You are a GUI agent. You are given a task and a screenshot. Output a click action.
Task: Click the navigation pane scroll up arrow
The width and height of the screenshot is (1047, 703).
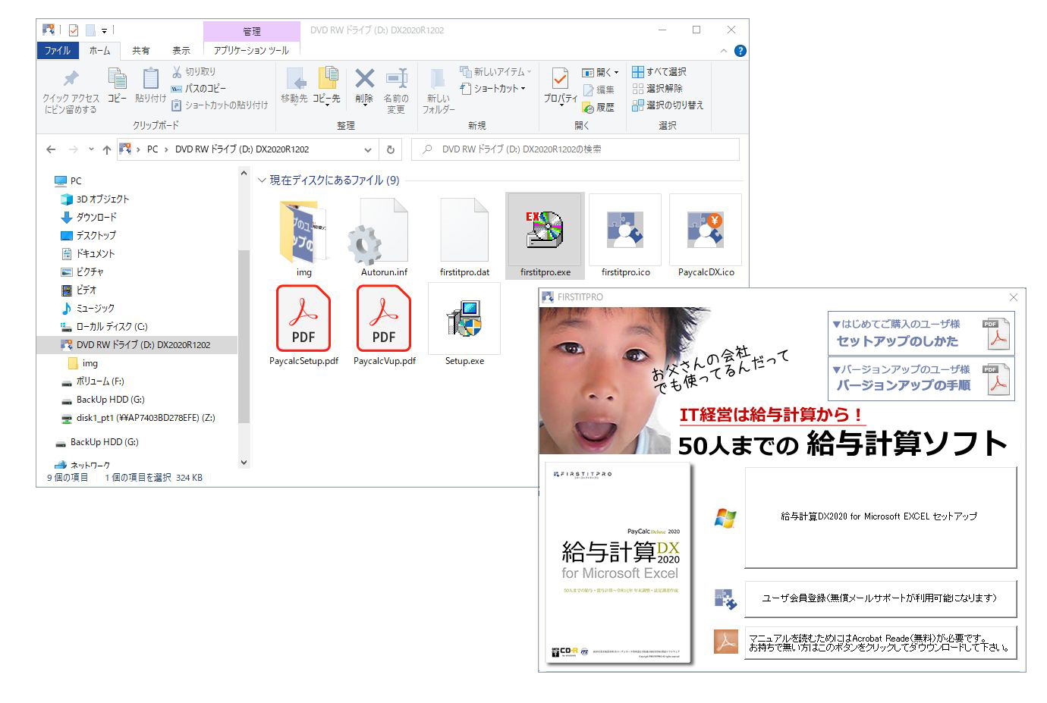(244, 173)
